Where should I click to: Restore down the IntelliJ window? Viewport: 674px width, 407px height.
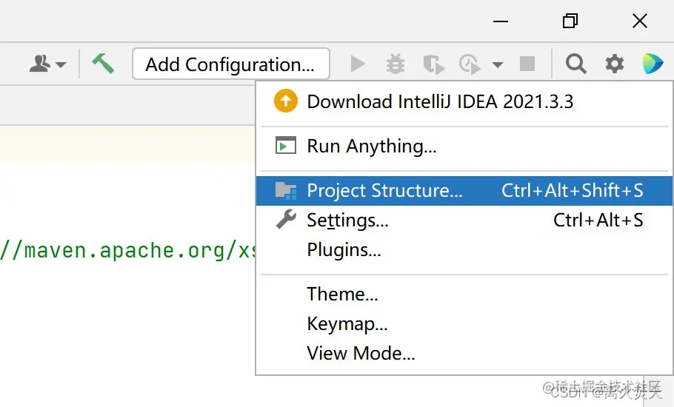(x=570, y=21)
